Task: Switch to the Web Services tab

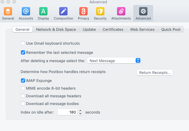Action: click(x=142, y=29)
